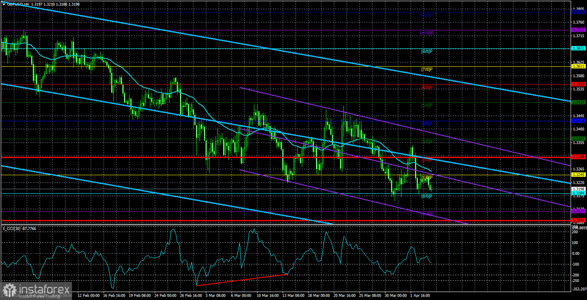Click the 24 Feb 00:00 time label
587x300 pixels.
pyautogui.click(x=166, y=296)
